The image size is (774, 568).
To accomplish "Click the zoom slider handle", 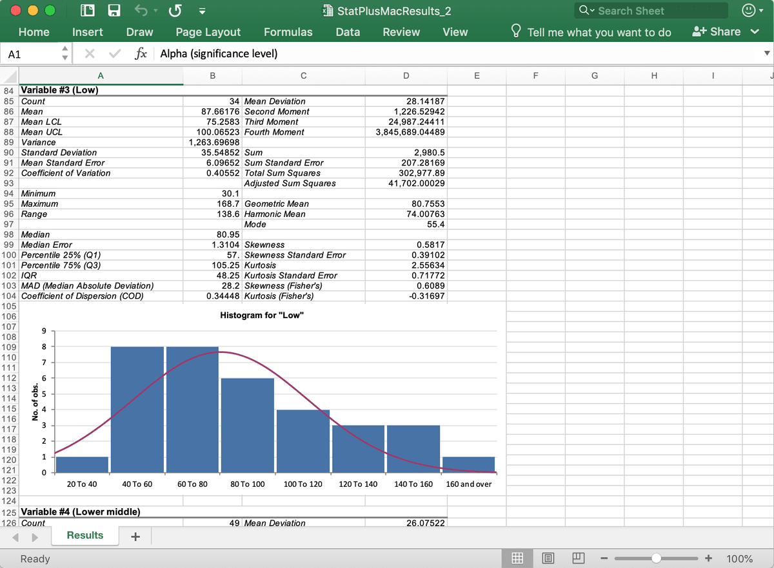I will tap(657, 558).
